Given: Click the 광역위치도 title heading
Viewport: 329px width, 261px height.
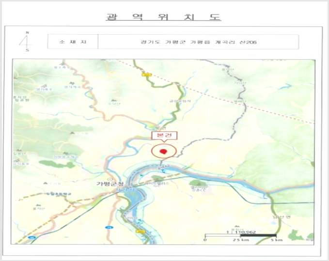Looking at the screenshot, I should tap(163, 17).
